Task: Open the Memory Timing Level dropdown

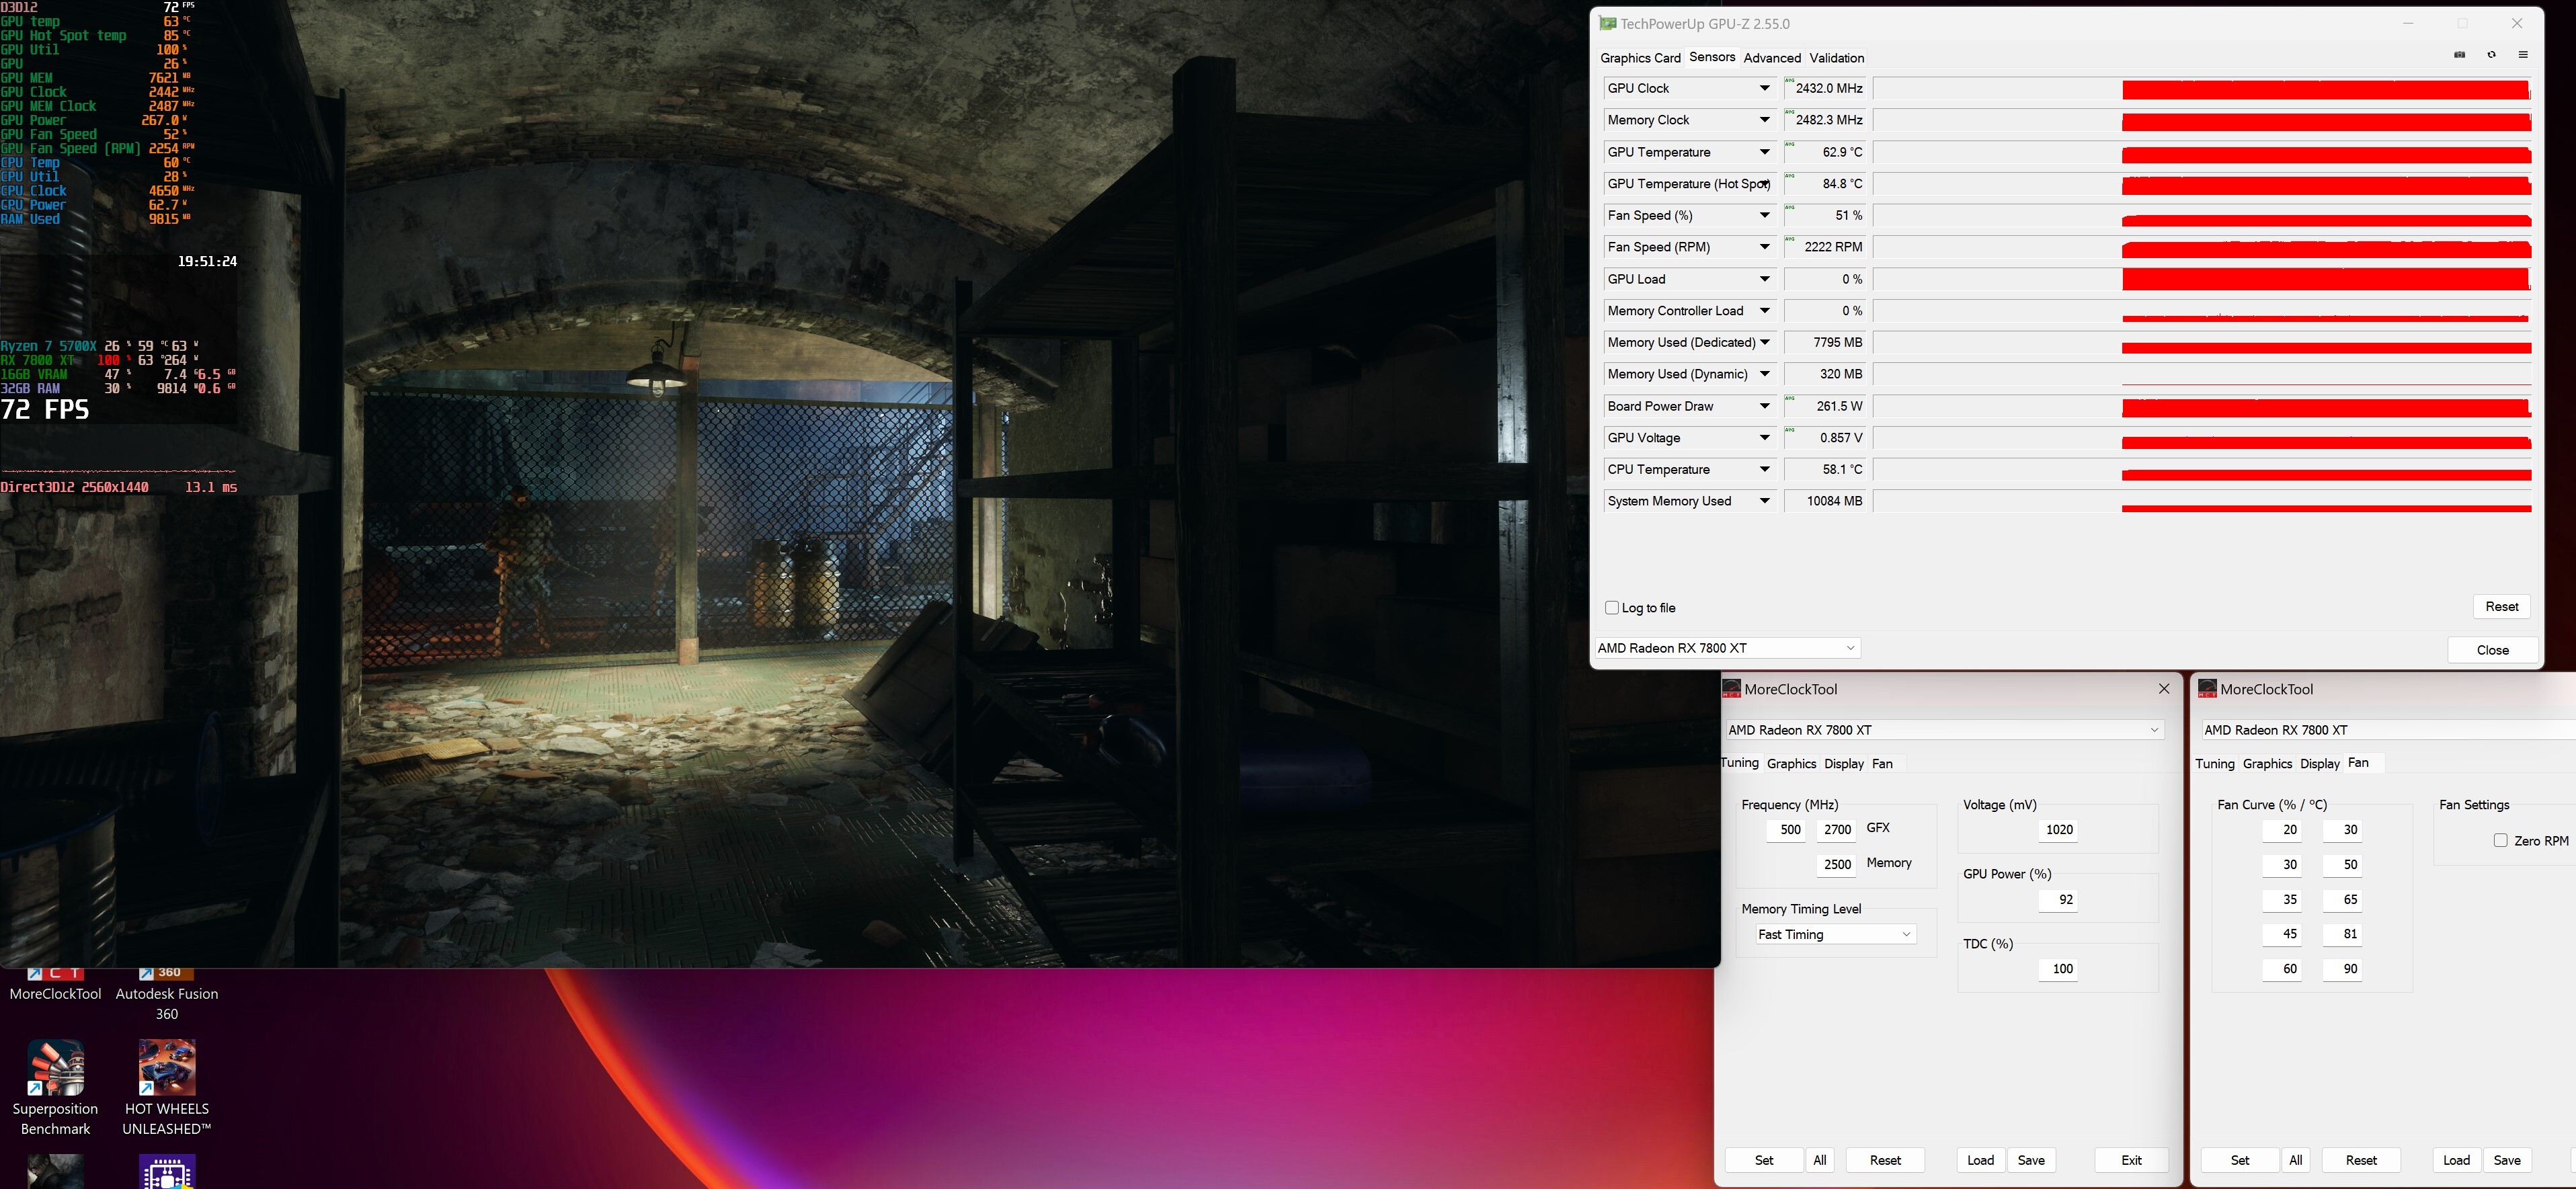Action: point(1836,934)
